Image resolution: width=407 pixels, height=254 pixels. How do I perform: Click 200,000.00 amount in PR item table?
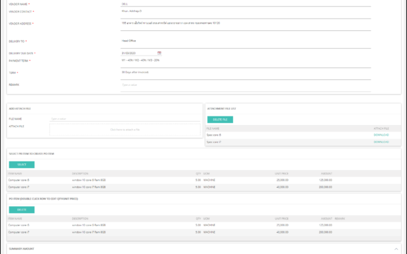[326, 187]
